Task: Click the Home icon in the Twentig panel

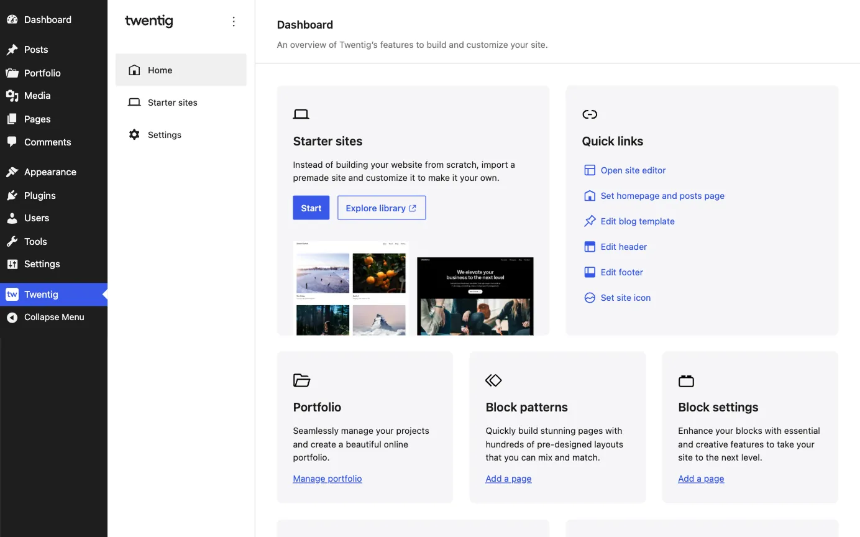Action: [x=135, y=70]
